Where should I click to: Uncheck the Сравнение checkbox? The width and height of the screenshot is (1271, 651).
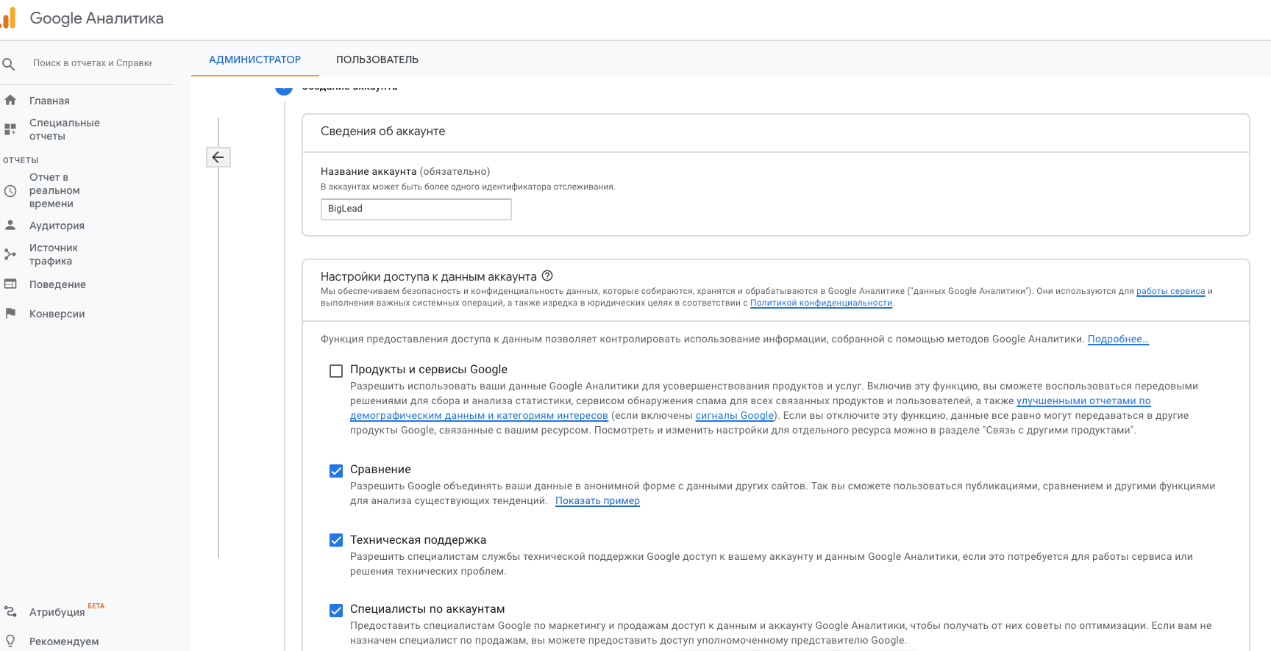coord(336,471)
